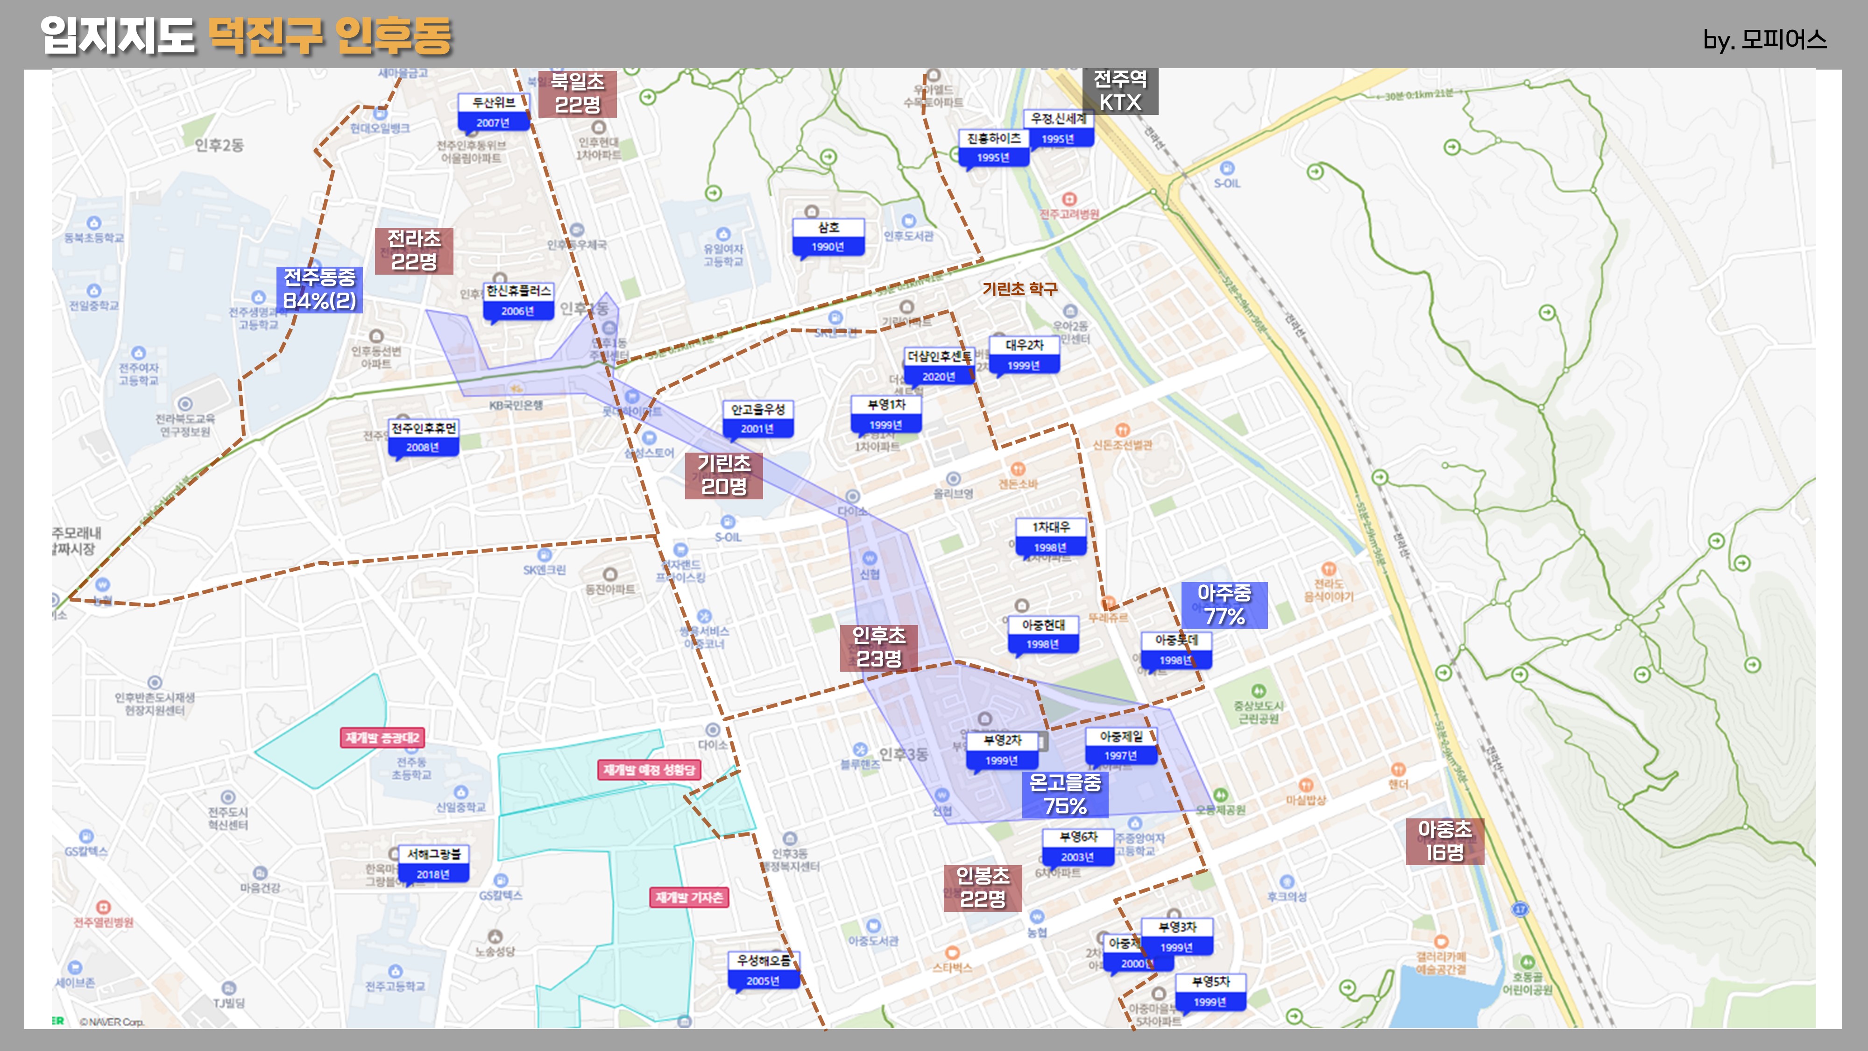Click the 전주고려병원 hospital icon
This screenshot has height=1051, width=1868.
pyautogui.click(x=1069, y=199)
